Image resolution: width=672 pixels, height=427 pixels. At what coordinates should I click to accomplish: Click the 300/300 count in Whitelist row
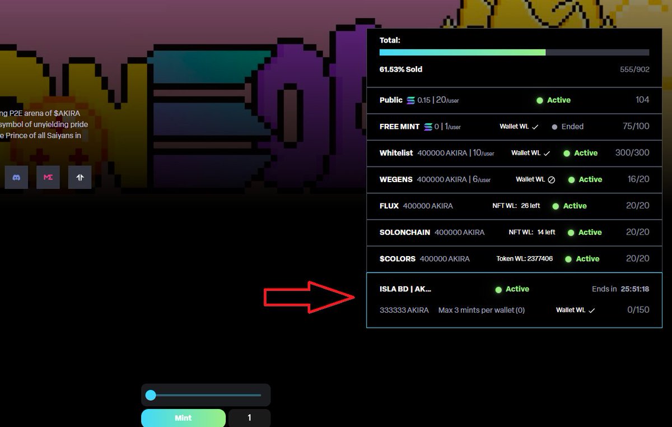click(632, 153)
